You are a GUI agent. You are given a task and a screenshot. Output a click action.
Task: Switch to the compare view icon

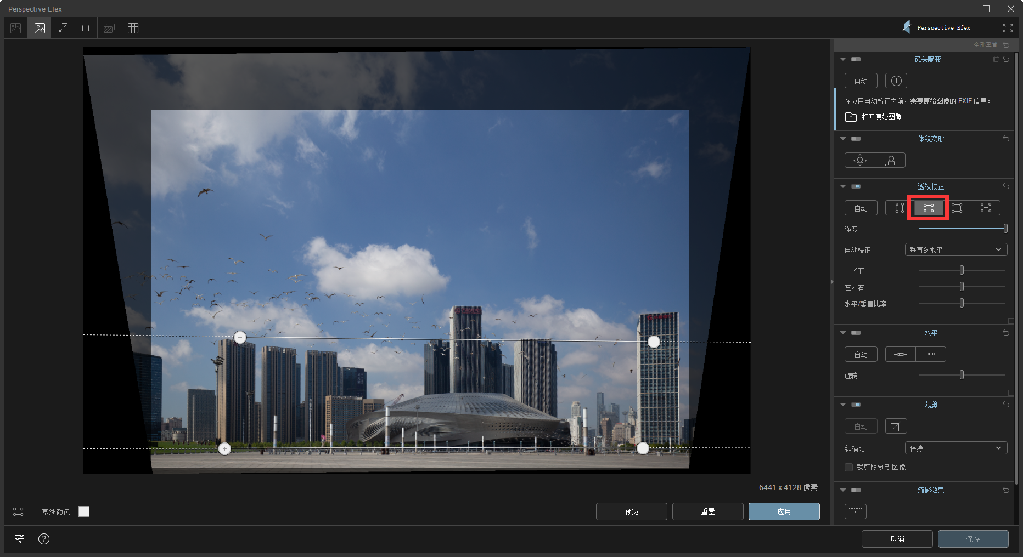16,28
